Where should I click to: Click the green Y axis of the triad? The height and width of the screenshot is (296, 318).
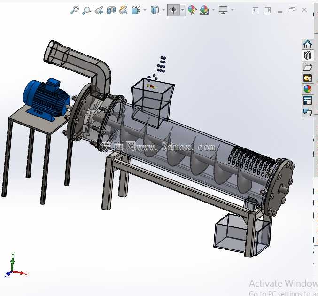(x=13, y=261)
